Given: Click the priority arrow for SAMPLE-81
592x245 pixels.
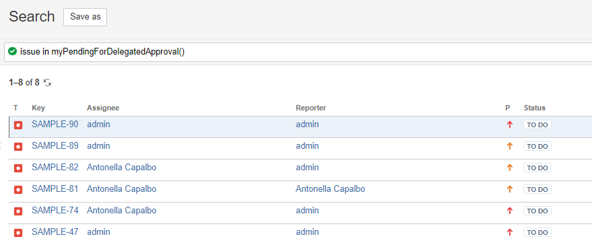Looking at the screenshot, I should coord(510,189).
